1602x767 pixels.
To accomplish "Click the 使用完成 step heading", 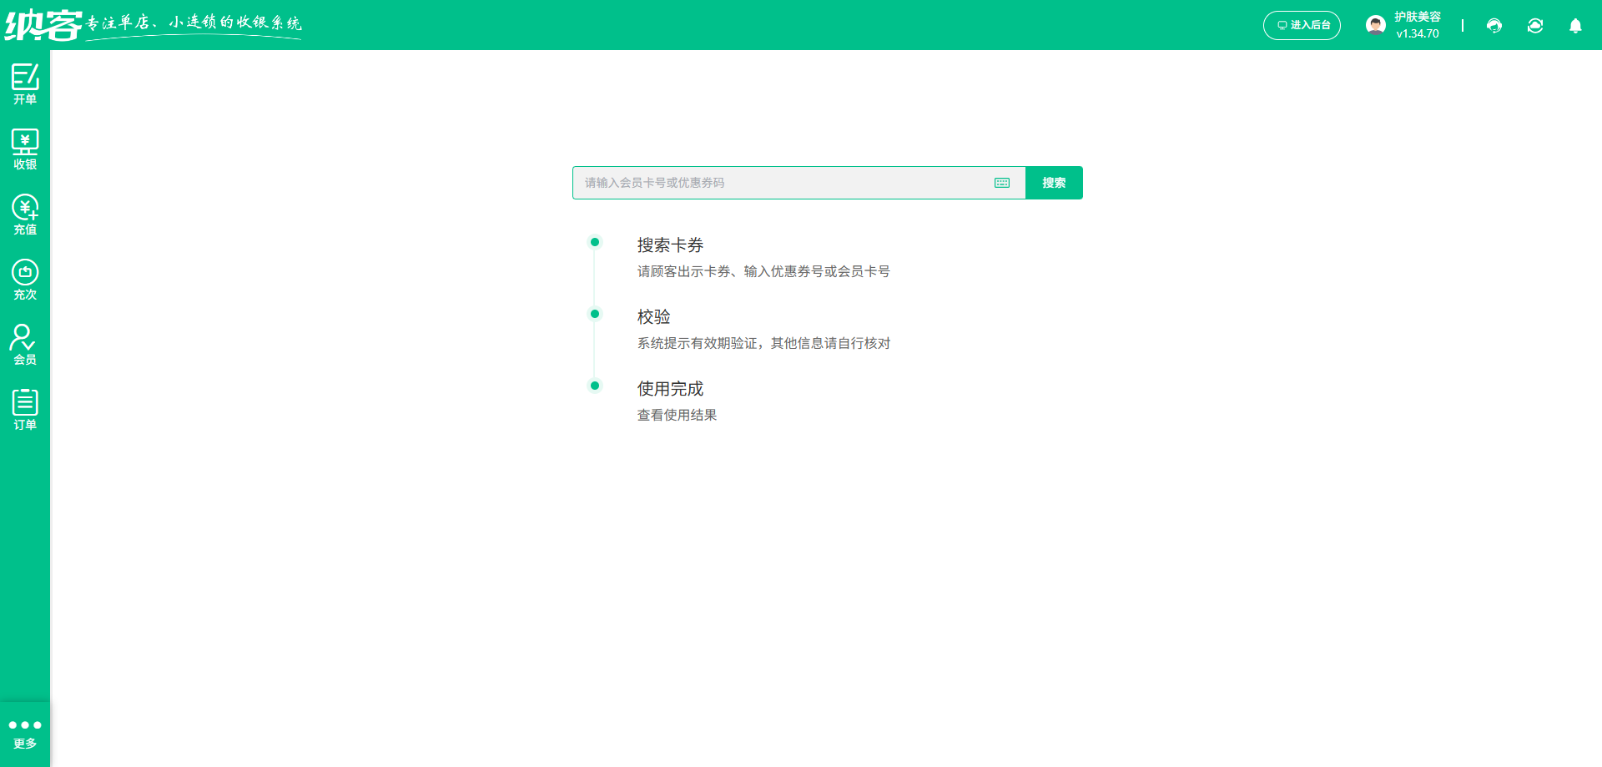I will (671, 389).
